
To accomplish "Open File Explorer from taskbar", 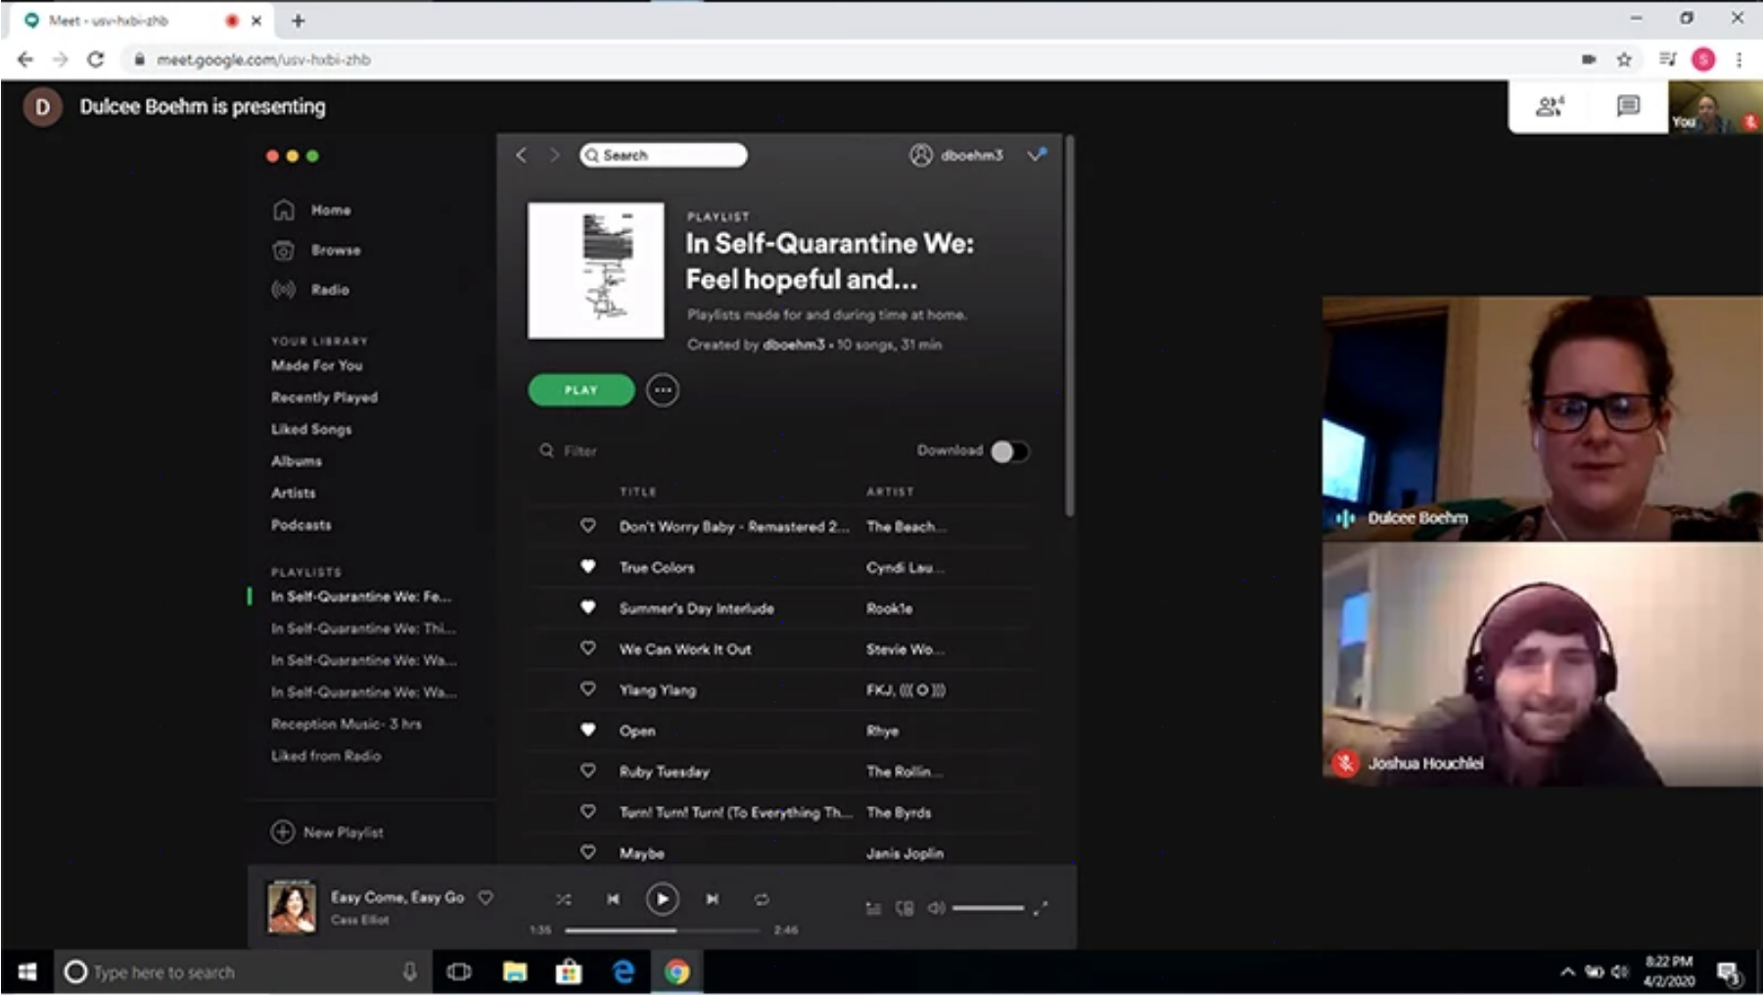I will (515, 971).
